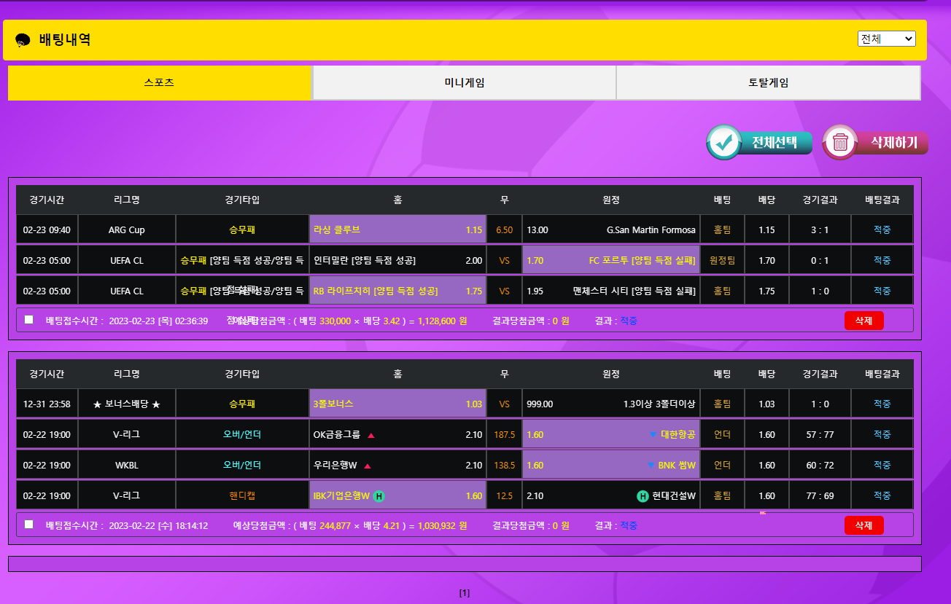Open the 전체 filter dropdown
This screenshot has height=604, width=951.
click(x=886, y=39)
